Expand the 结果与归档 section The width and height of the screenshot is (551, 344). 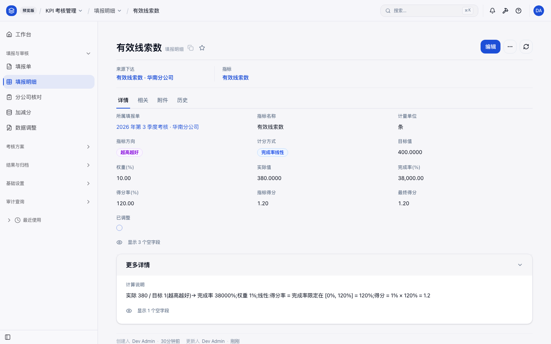tap(49, 165)
